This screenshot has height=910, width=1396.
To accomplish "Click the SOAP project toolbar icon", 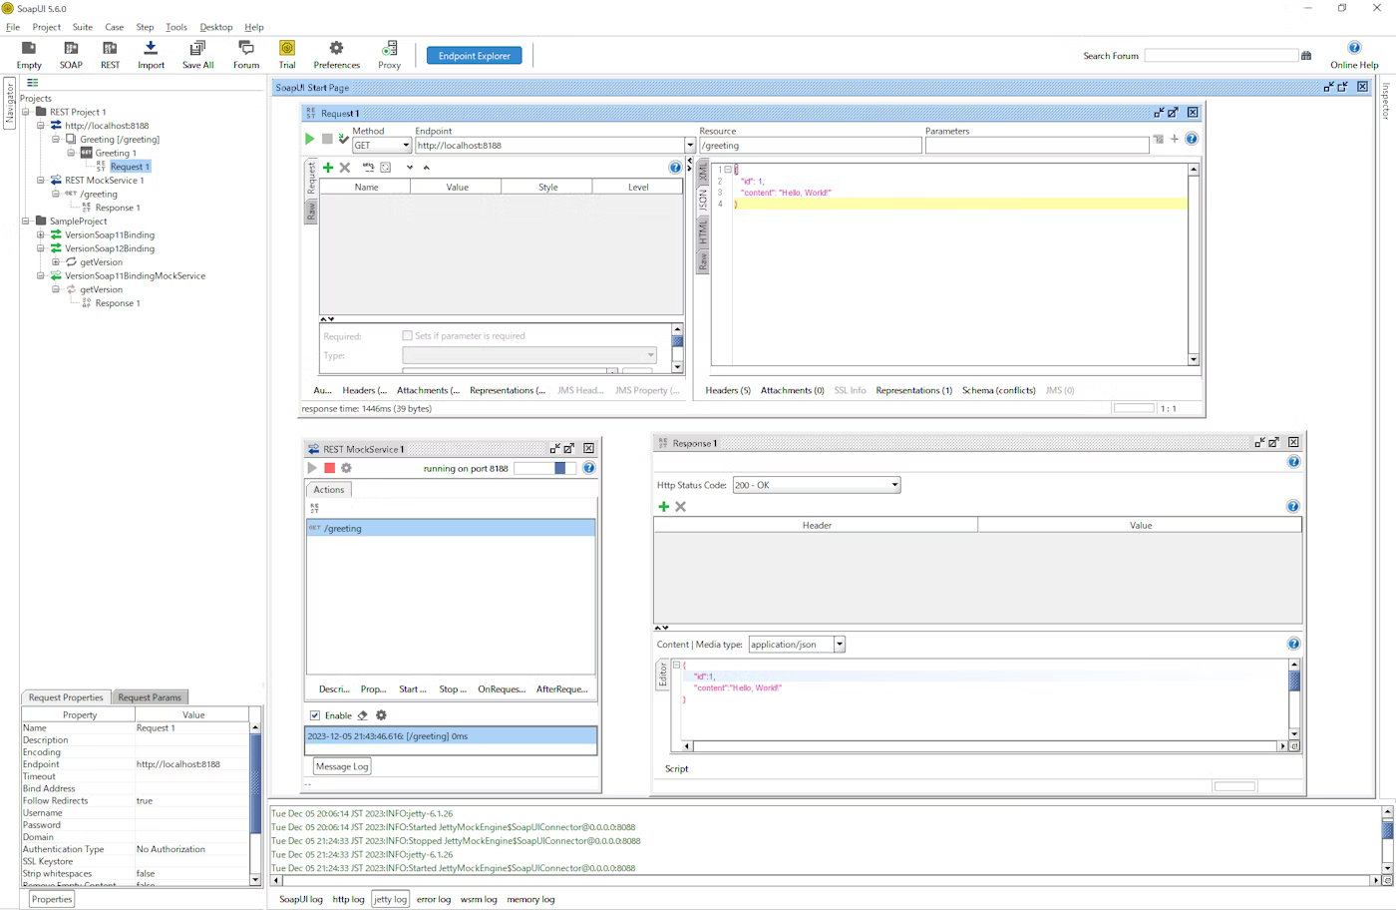I will pos(71,49).
